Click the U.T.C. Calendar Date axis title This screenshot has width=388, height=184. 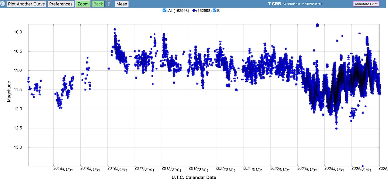coord(194,177)
